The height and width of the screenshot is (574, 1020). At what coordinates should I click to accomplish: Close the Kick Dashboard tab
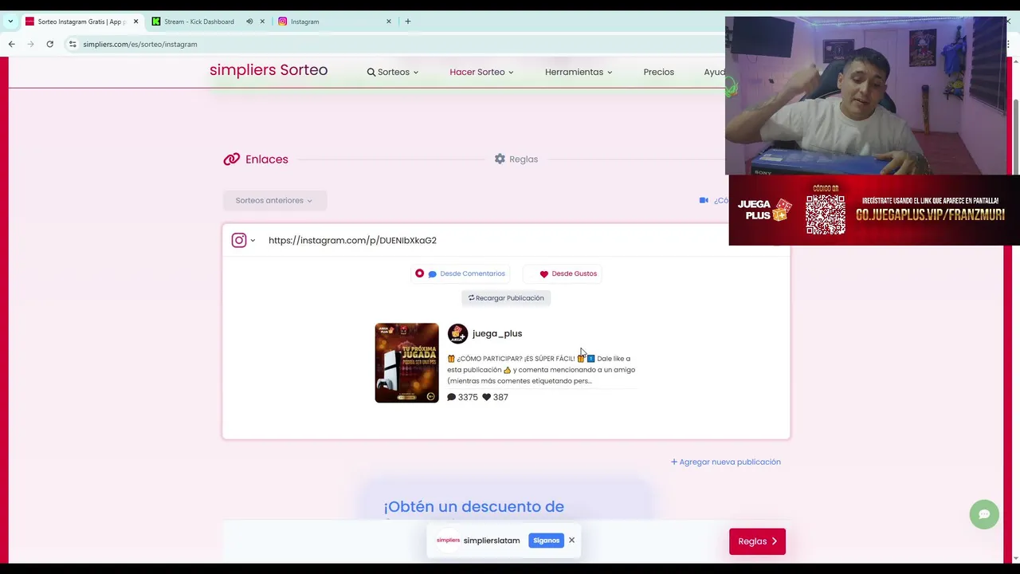[262, 22]
